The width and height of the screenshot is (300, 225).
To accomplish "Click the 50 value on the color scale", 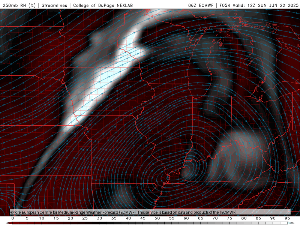I will click(x=157, y=218).
